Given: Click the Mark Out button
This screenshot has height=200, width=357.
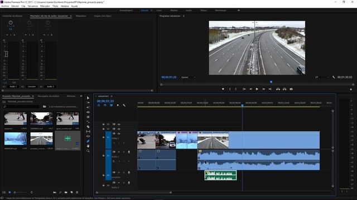Looking at the screenshot, I should point(236,89).
